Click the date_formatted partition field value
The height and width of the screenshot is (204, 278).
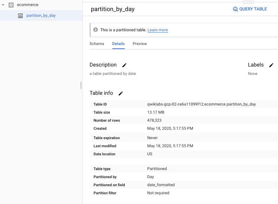click(161, 185)
